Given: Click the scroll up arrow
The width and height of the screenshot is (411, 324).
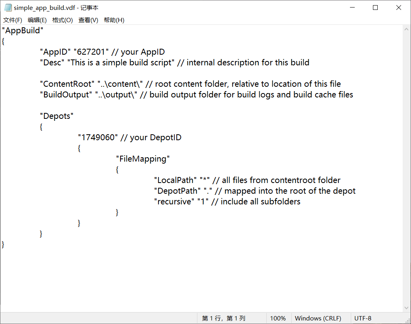Looking at the screenshot, I should [x=407, y=29].
